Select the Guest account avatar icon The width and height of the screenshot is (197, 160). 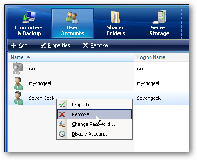click(x=18, y=69)
